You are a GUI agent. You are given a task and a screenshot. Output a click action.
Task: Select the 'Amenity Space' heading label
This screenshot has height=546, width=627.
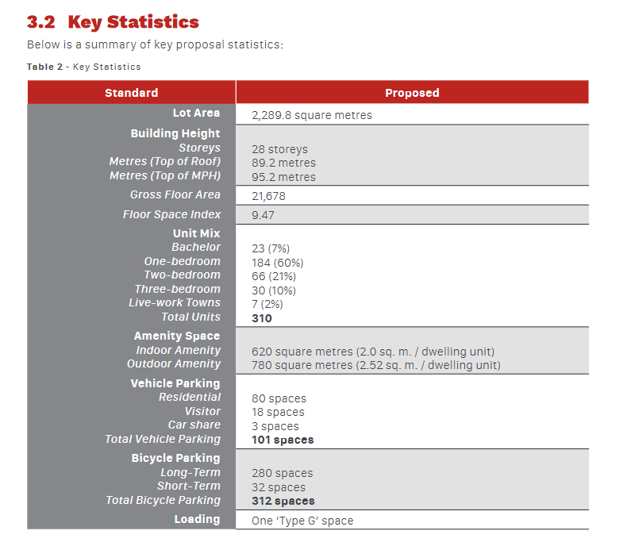coord(177,336)
